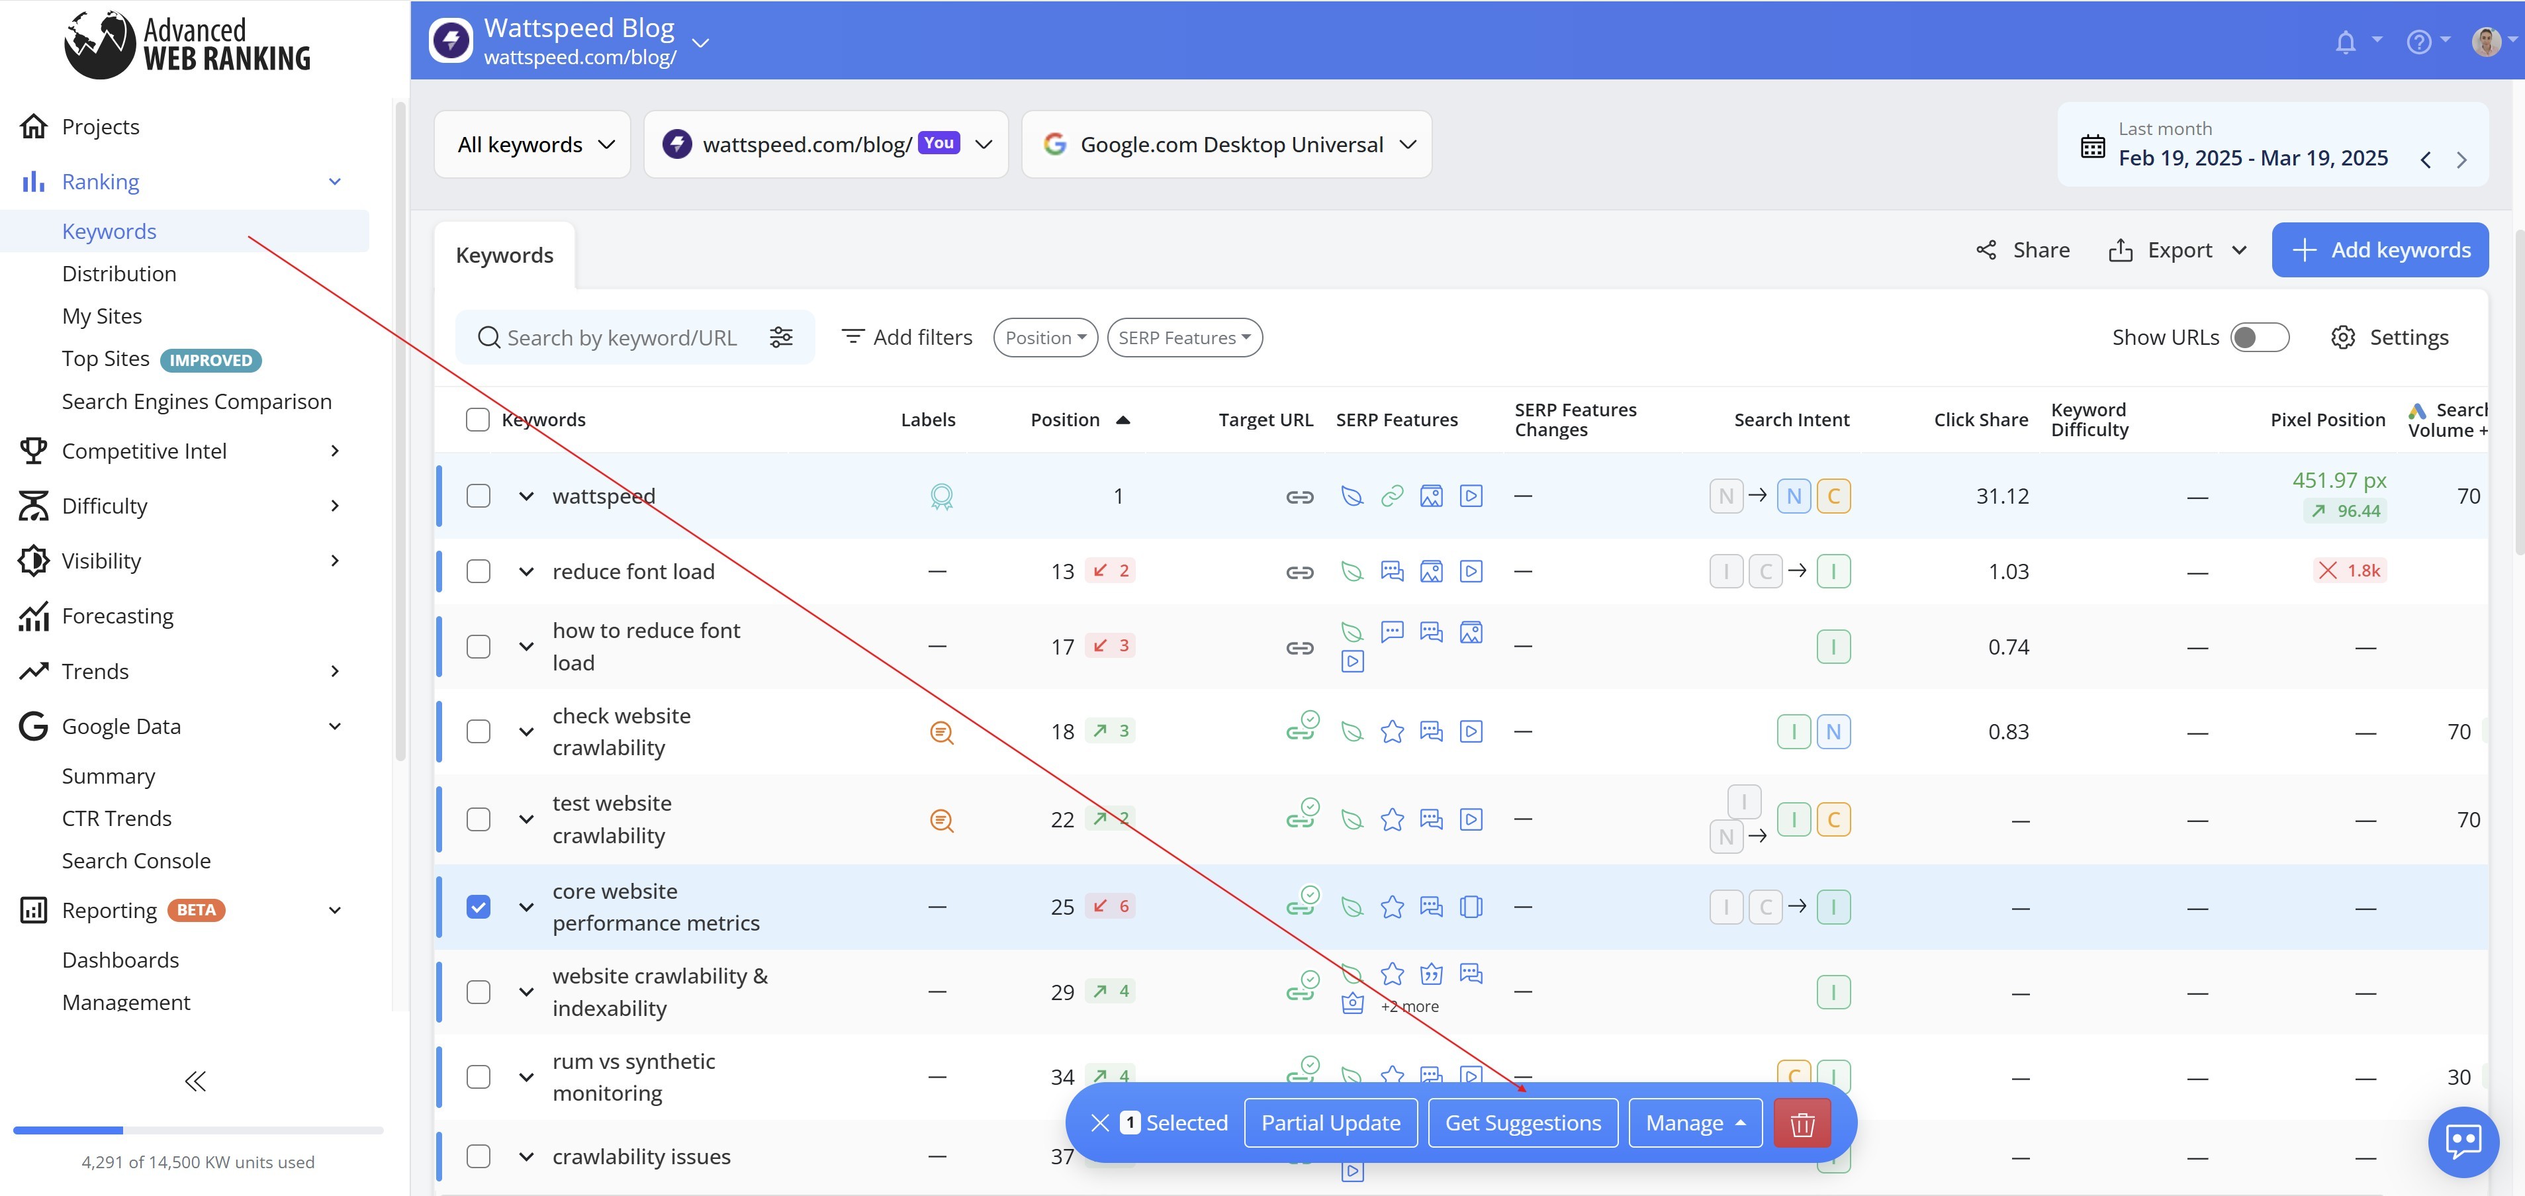This screenshot has width=2525, height=1196.
Task: Check website crawlability & indexability checkbox
Action: (x=479, y=992)
